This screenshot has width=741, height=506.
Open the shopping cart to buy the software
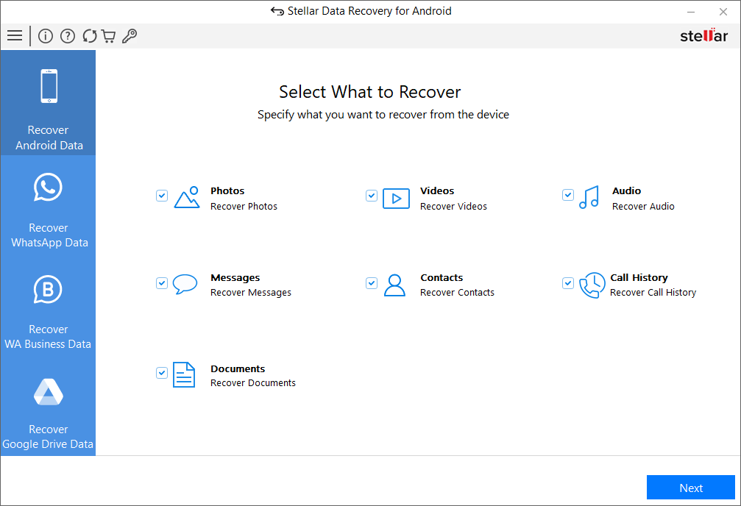(108, 35)
